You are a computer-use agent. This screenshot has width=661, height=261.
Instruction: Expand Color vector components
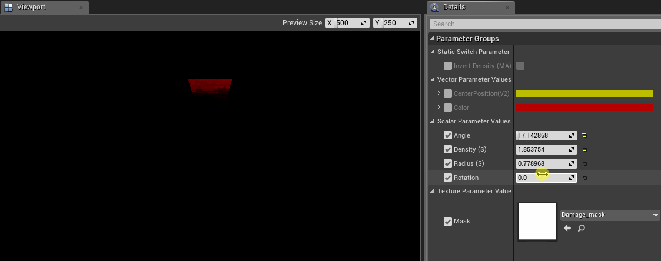point(438,108)
